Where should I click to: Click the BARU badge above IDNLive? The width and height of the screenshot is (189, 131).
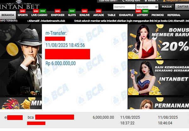pos(84,11)
